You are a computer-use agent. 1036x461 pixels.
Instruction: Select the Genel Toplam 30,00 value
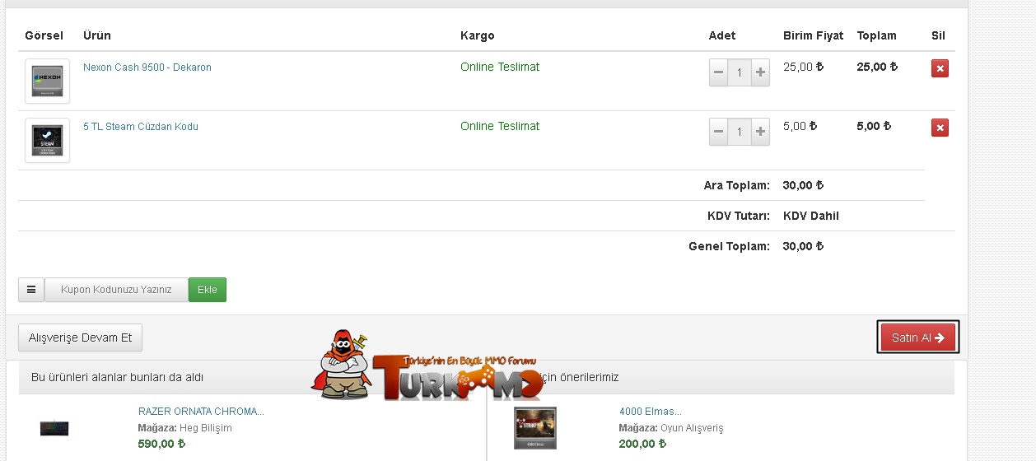pos(803,246)
